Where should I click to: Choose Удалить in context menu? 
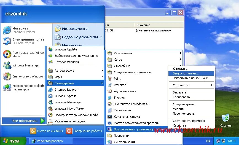tap(191, 109)
